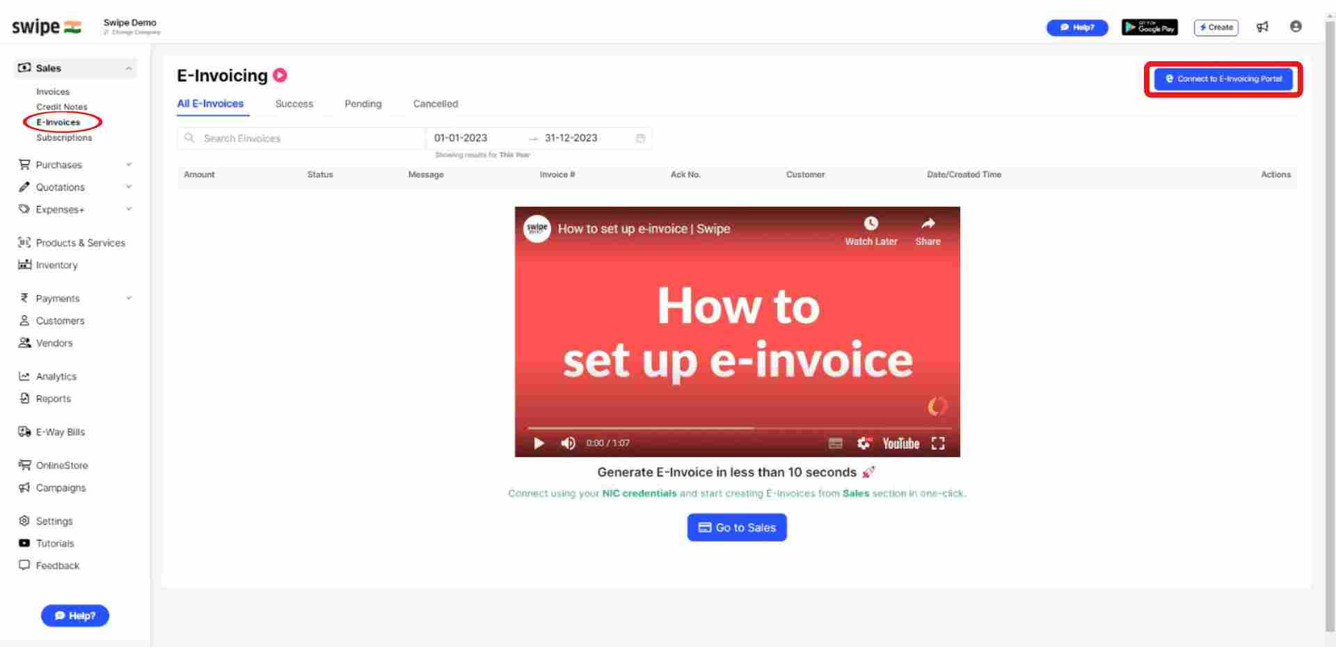1336x647 pixels.
Task: Open the date range calendar icon
Action: click(x=640, y=138)
